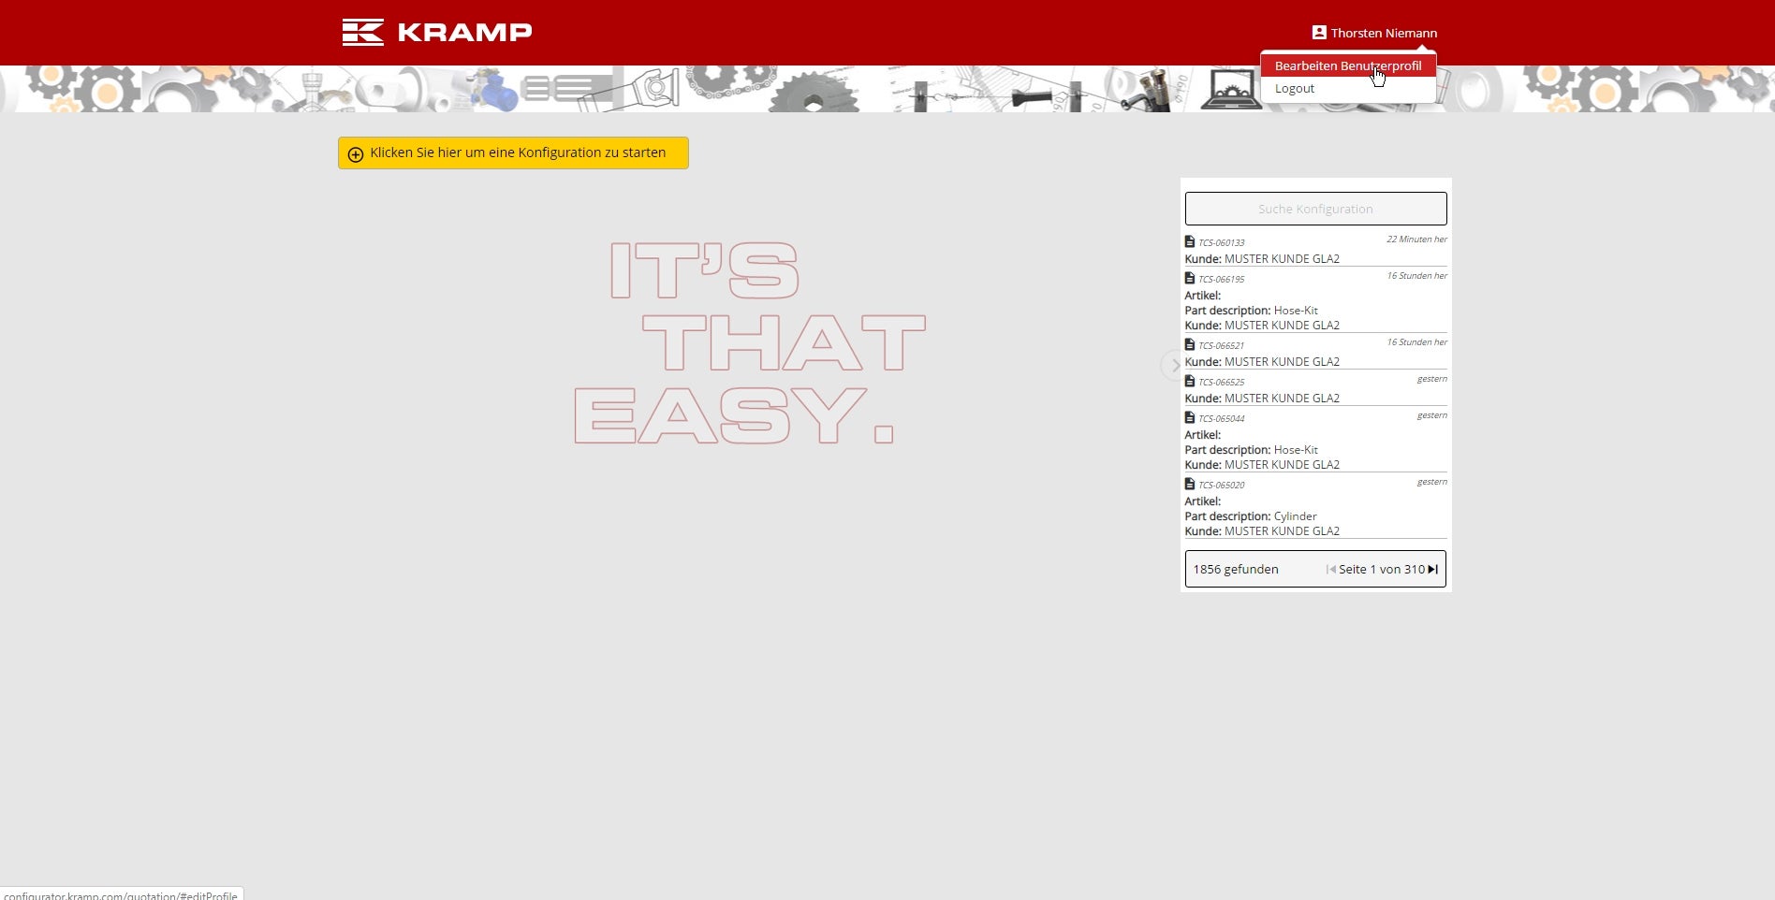The height and width of the screenshot is (900, 1775).
Task: Click the Kunde line under TCS-060133
Action: [1262, 259]
